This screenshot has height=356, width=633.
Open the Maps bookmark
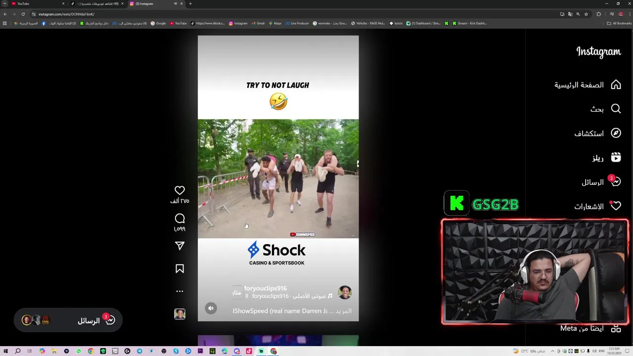coord(275,23)
